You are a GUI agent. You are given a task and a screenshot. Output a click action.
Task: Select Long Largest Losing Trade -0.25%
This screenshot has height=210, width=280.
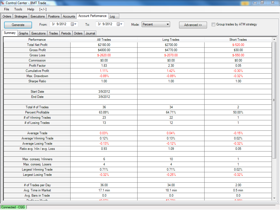[171, 175]
